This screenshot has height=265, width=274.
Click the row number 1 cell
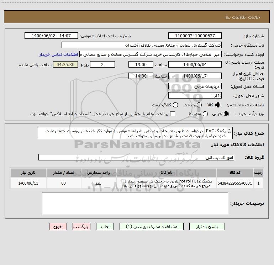click(258, 183)
